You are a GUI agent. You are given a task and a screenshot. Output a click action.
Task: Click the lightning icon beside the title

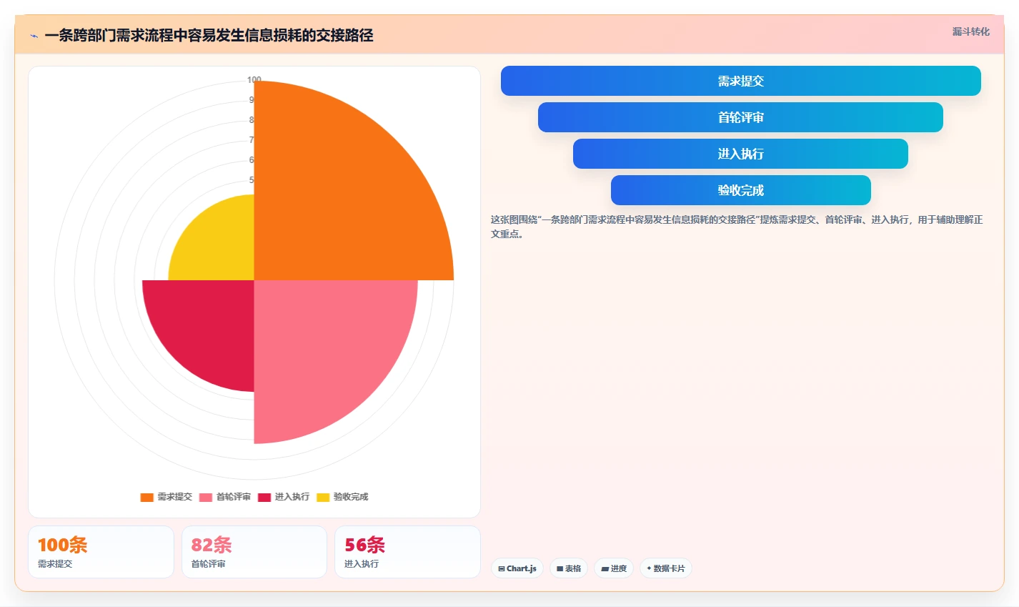[34, 36]
